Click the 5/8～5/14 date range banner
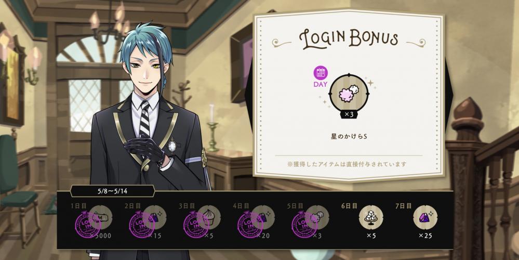The width and height of the screenshot is (519, 260). [x=113, y=191]
